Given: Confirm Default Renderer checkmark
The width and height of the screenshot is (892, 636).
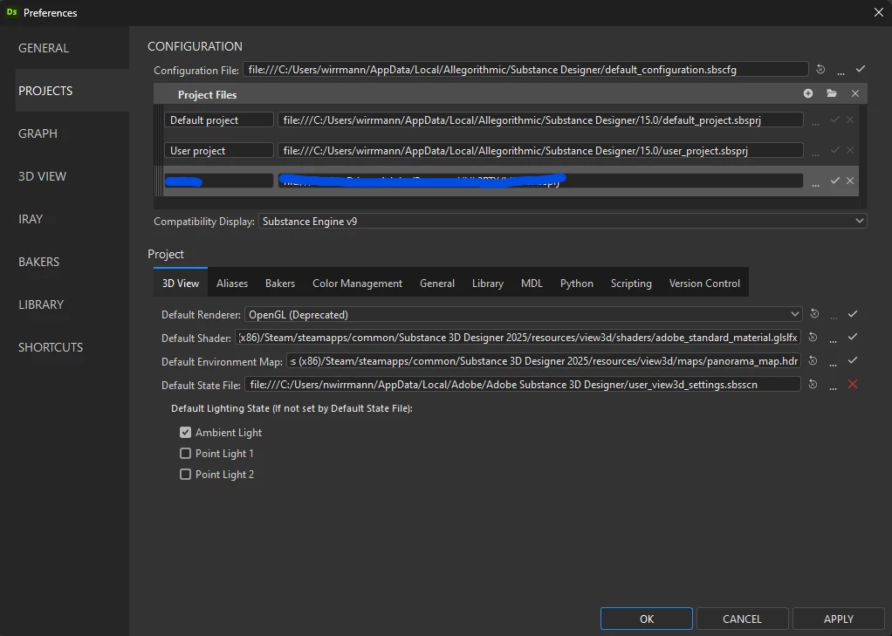Looking at the screenshot, I should [852, 313].
